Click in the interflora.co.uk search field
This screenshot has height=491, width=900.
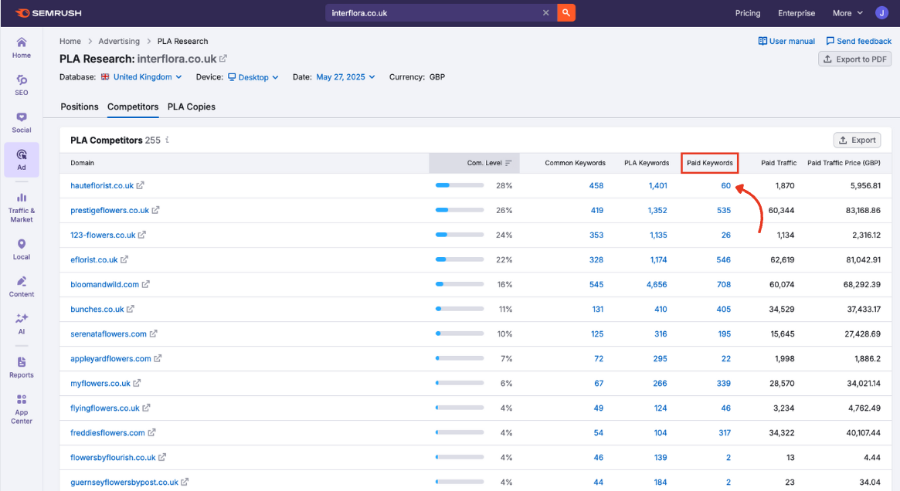coord(433,13)
